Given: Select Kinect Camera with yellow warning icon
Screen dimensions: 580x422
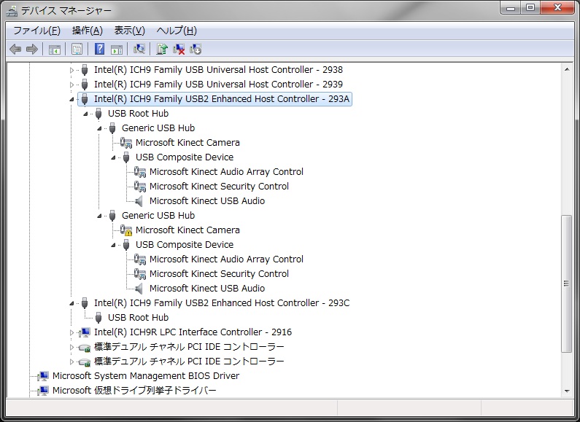Looking at the screenshot, I should coord(187,230).
